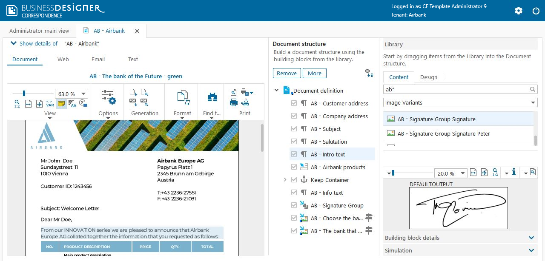
Task: Close the AB - Airbank tab
Action: tap(137, 31)
